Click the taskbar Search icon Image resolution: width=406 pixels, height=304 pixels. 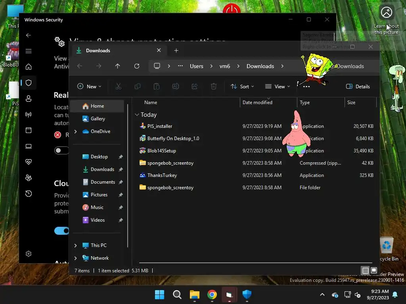177,294
